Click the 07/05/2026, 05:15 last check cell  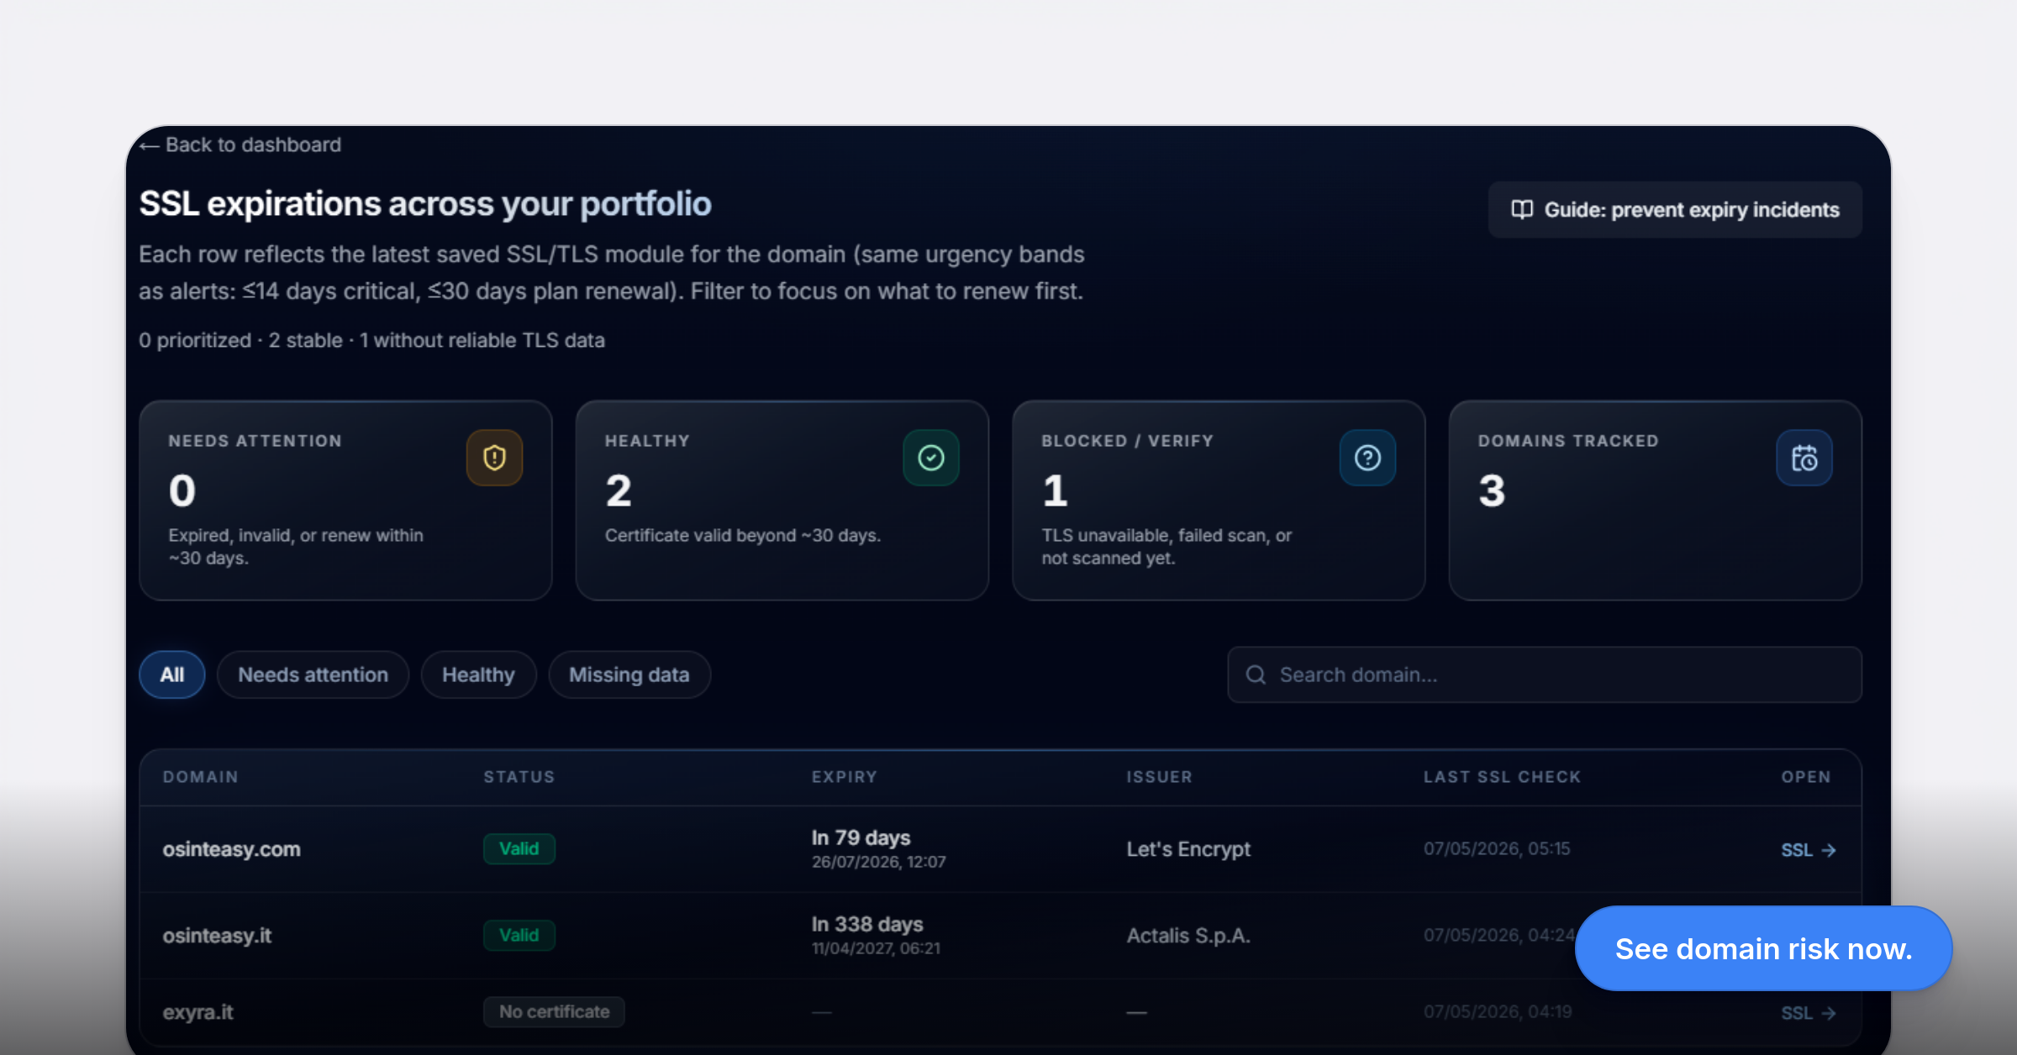tap(1497, 848)
